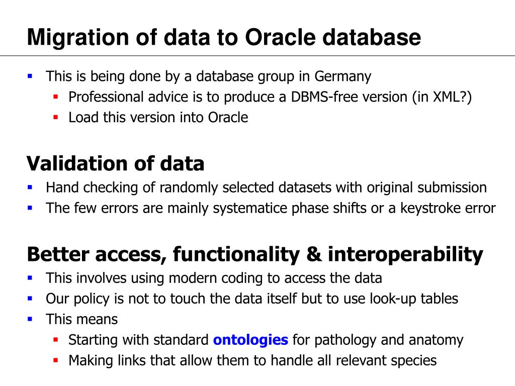Click the horizontal rule under the slide title

click(x=257, y=56)
